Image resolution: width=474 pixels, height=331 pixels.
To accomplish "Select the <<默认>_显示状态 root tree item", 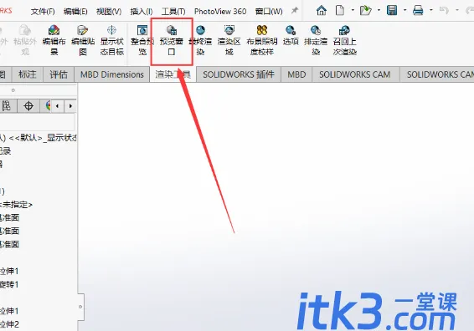I will coord(39,138).
